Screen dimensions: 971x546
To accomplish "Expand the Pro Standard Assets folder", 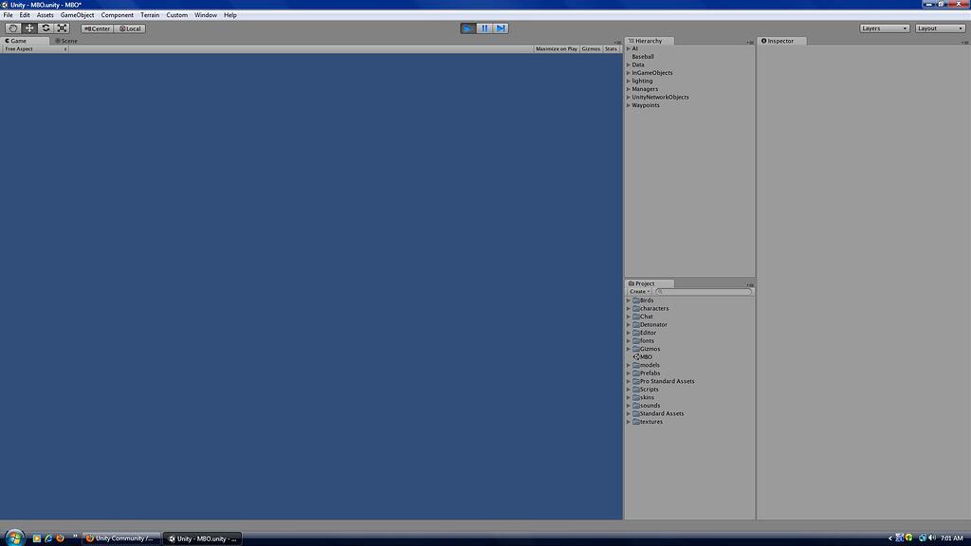I will (x=629, y=381).
